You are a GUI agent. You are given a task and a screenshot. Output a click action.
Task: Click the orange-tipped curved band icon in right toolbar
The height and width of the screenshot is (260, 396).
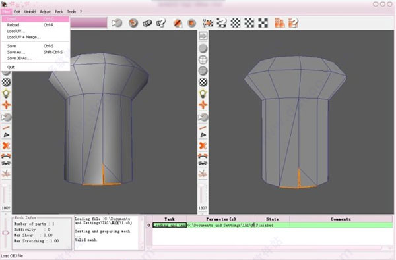point(203,156)
